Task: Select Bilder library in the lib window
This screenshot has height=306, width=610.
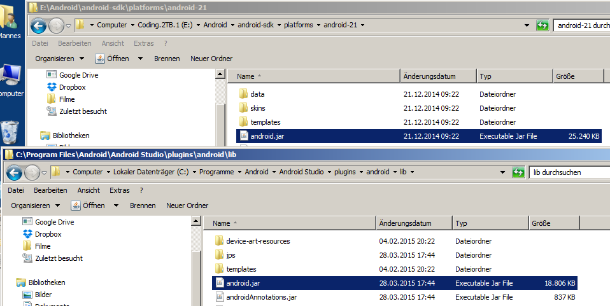Action: point(37,295)
